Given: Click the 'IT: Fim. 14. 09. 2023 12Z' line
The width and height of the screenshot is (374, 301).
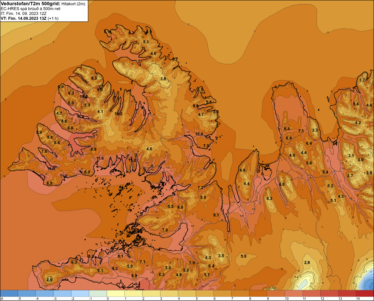Looking at the screenshot, I should pos(23,13).
